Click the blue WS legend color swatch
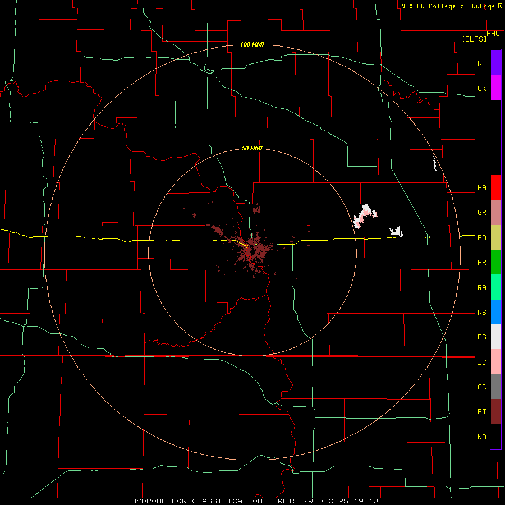Image resolution: width=505 pixels, height=505 pixels. (x=495, y=312)
